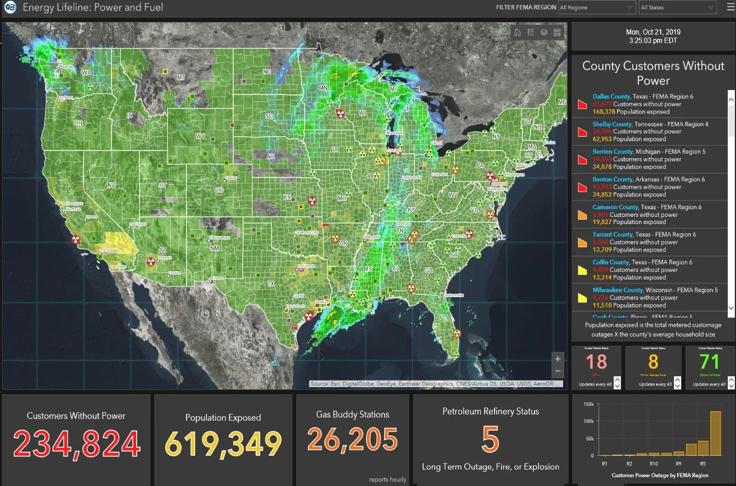Click the 168,378 Population exposed figure
Screen dimensions: 736x486
604,111
